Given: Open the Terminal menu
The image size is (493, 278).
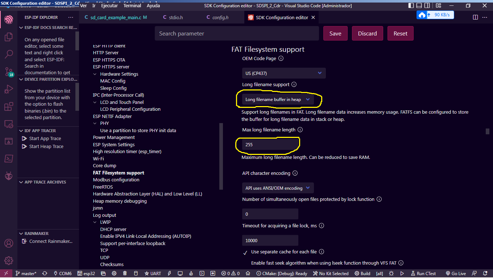Looking at the screenshot, I should pos(132,6).
